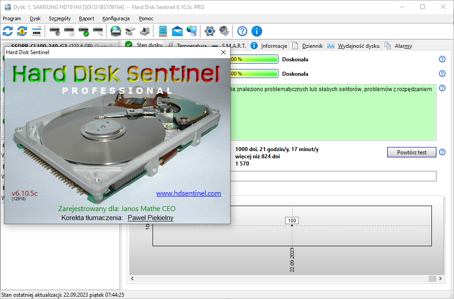Open the Raport menu
The height and width of the screenshot is (299, 454).
point(87,18)
